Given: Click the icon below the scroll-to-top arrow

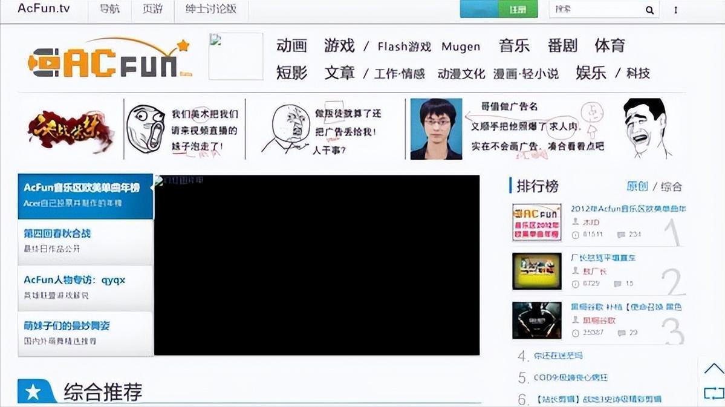Looking at the screenshot, I should point(714,393).
